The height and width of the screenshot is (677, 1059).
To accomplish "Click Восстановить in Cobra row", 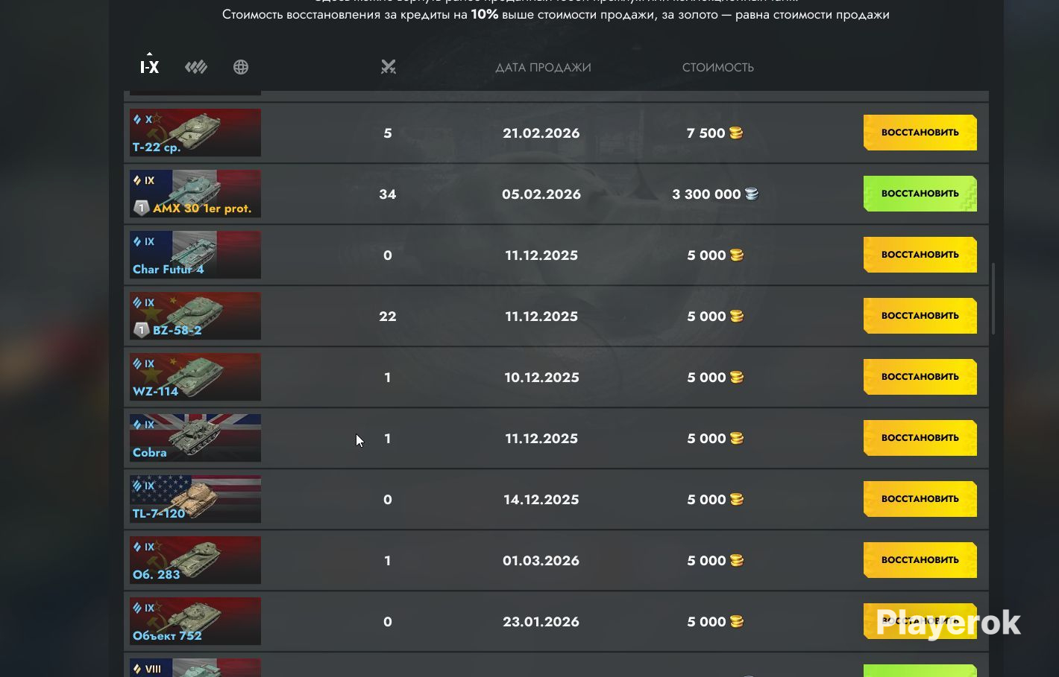I will [920, 438].
